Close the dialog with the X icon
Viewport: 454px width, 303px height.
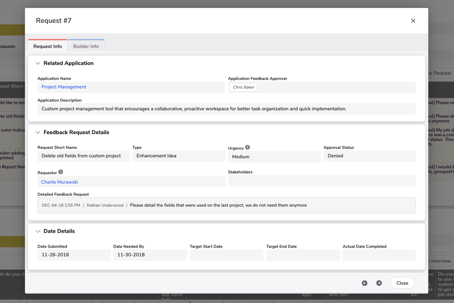tap(413, 21)
